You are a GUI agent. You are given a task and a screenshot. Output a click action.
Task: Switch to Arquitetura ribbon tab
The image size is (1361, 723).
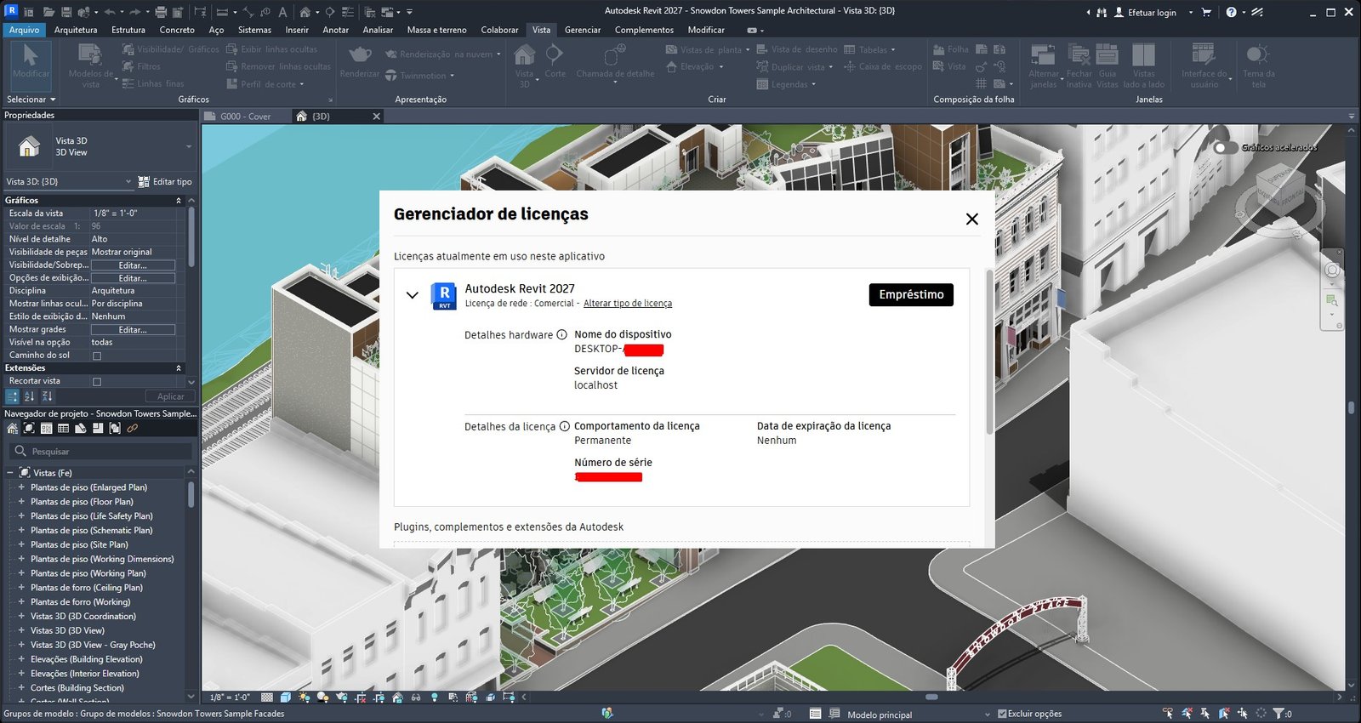(76, 30)
